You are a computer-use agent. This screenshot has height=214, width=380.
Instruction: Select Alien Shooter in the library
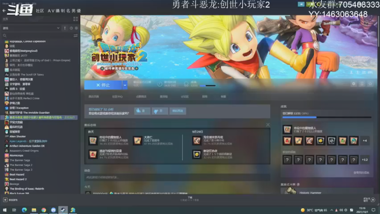pyautogui.click(x=18, y=136)
